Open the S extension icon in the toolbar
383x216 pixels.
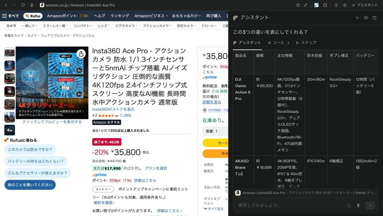tap(316, 5)
